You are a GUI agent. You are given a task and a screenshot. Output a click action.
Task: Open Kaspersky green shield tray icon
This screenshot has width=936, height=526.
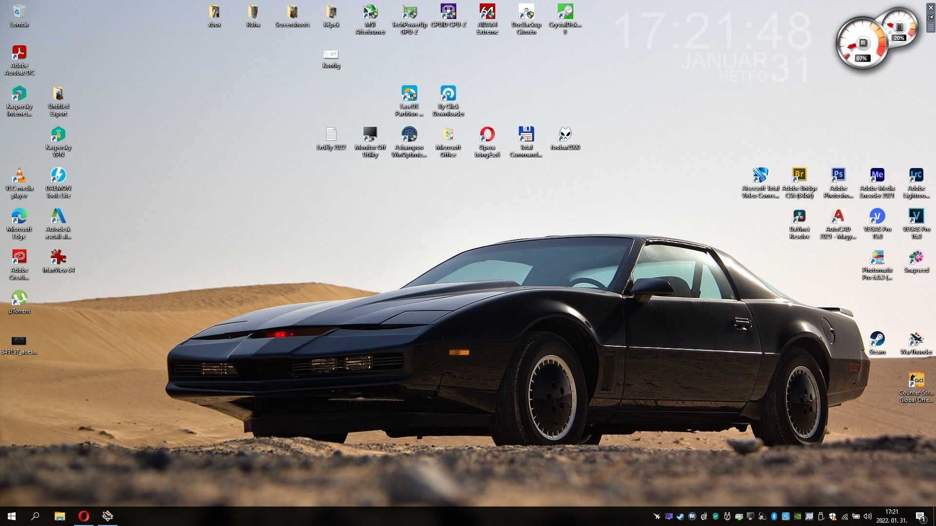[716, 516]
